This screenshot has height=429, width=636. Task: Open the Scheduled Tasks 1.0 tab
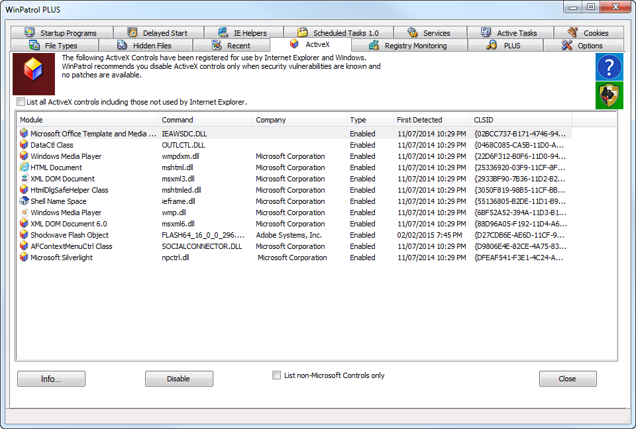tap(338, 33)
